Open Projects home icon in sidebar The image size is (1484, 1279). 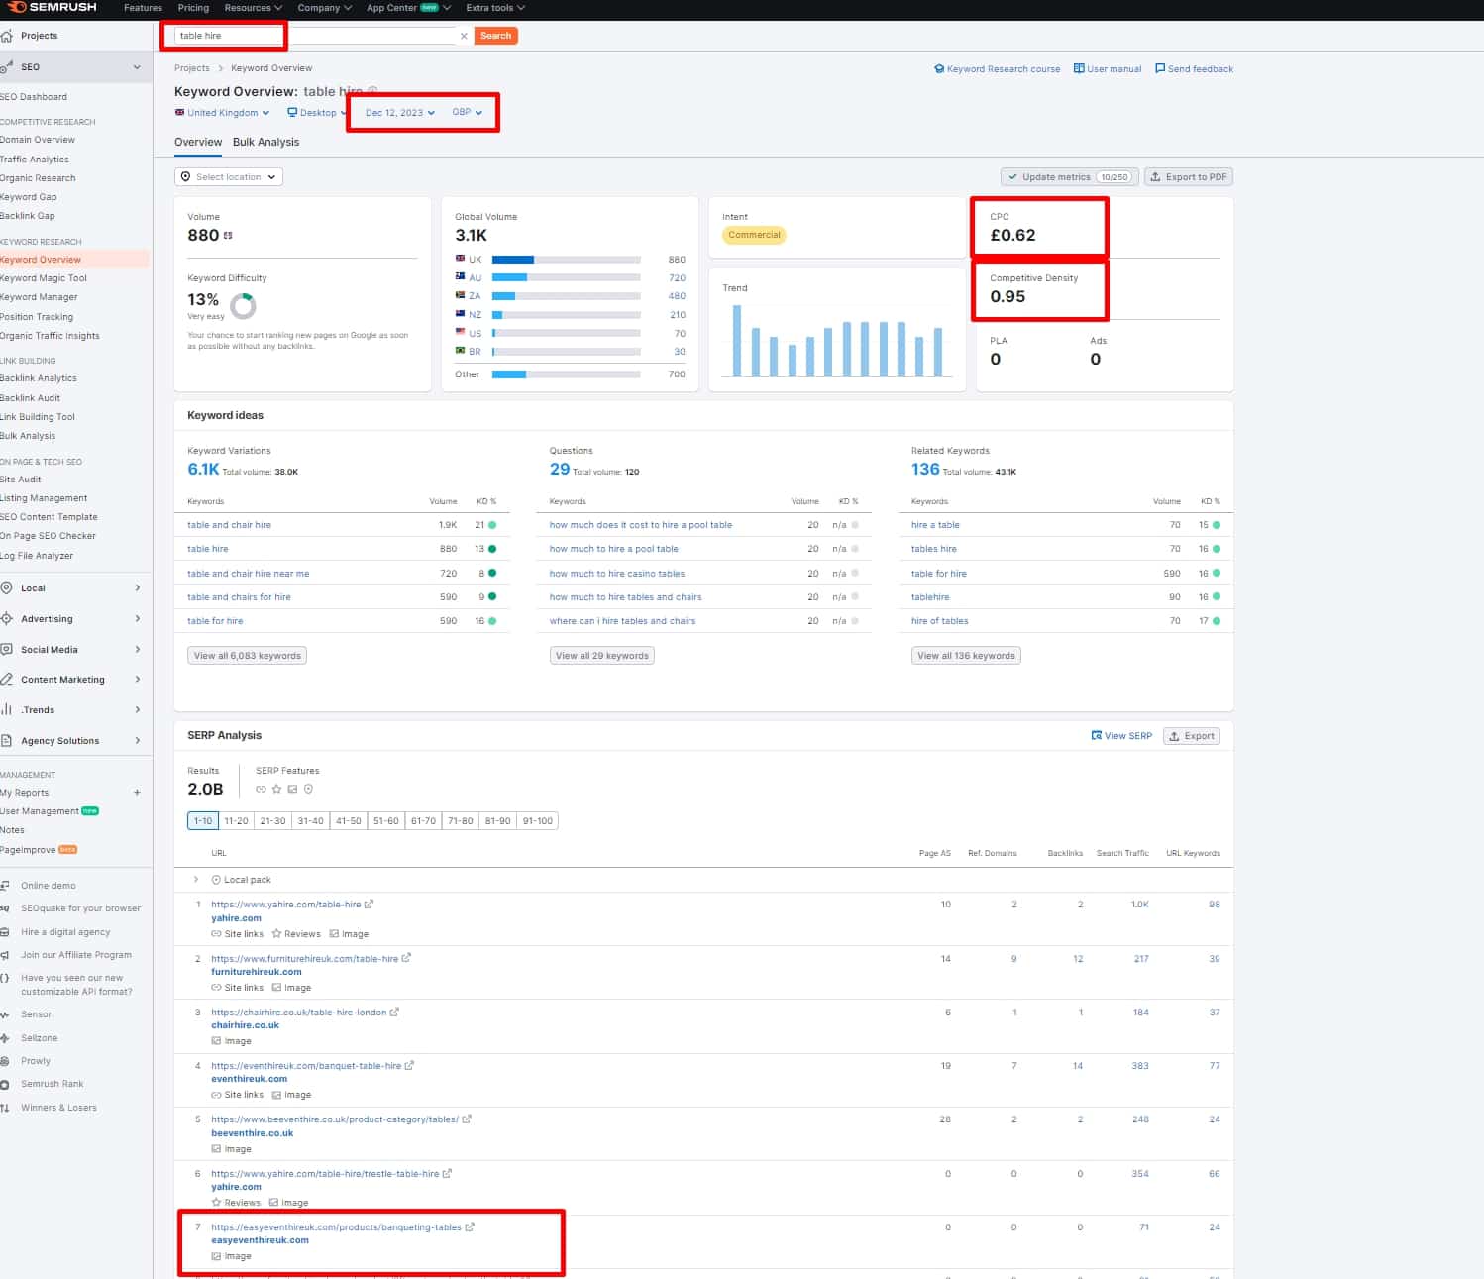click(x=7, y=36)
